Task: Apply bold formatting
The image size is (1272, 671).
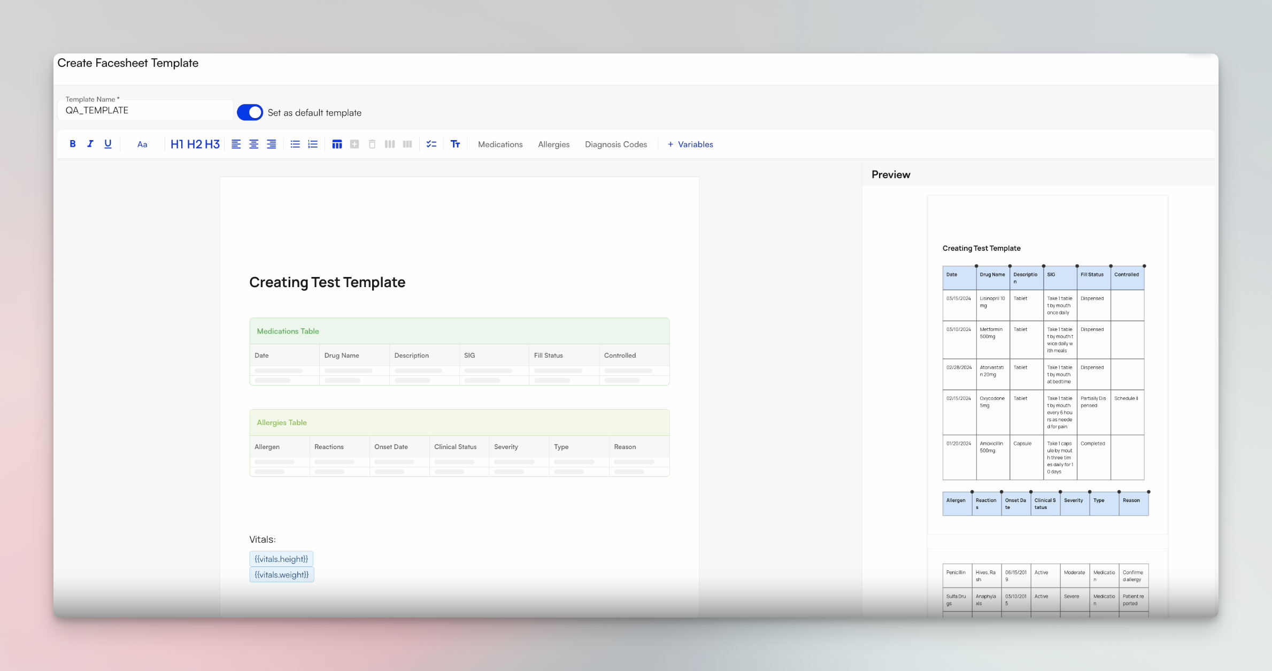Action: pos(73,144)
